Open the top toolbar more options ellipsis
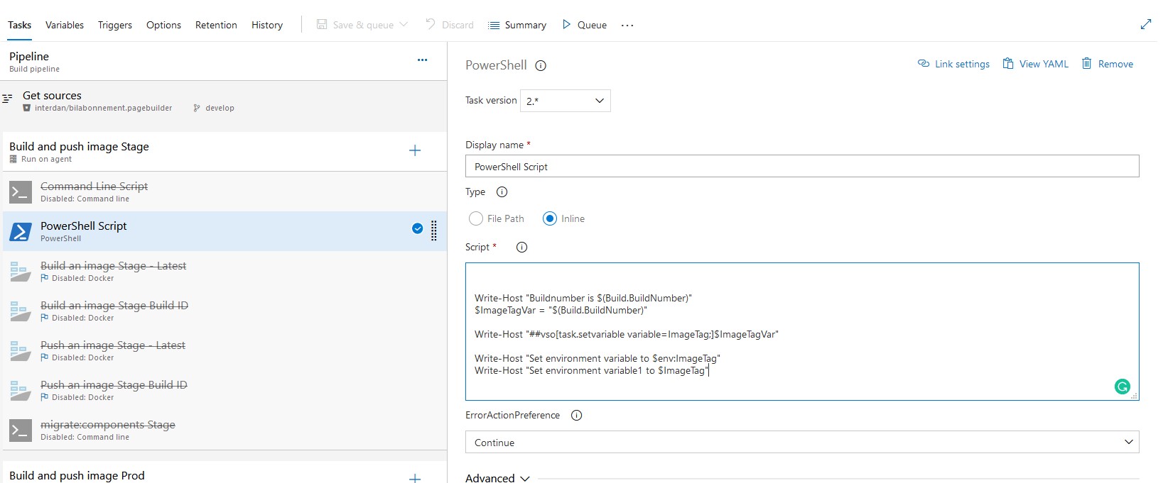Image resolution: width=1163 pixels, height=483 pixels. pos(627,25)
